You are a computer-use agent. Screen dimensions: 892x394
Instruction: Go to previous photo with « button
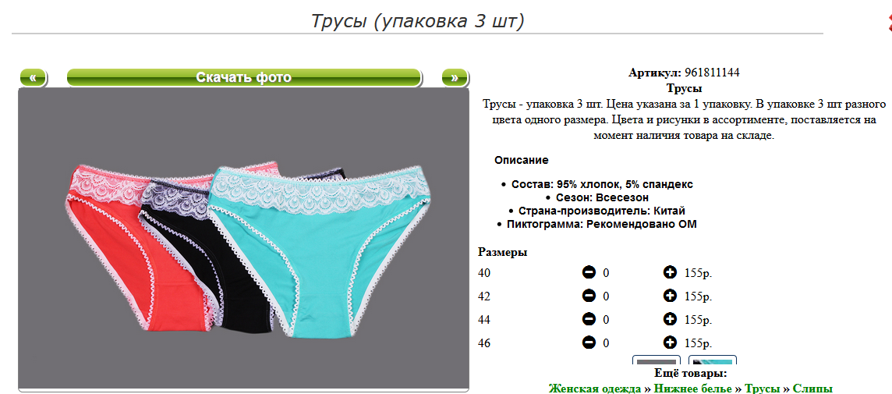(x=34, y=77)
